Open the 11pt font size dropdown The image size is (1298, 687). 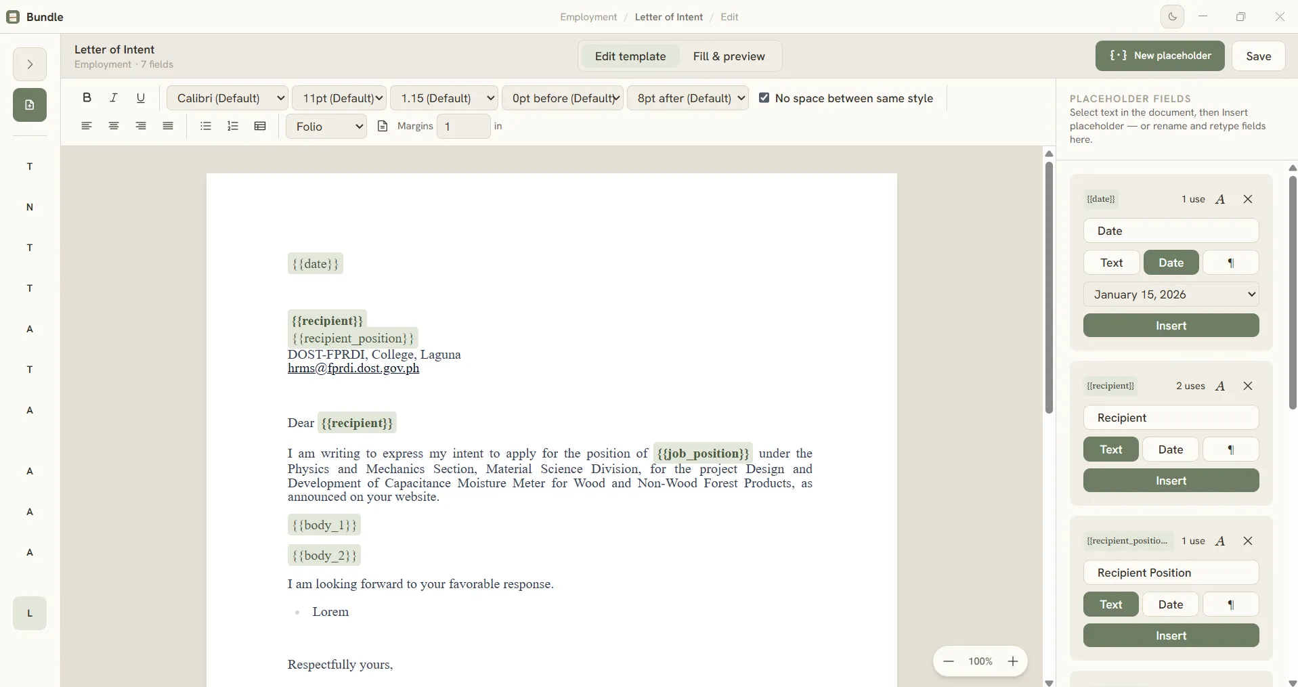339,98
